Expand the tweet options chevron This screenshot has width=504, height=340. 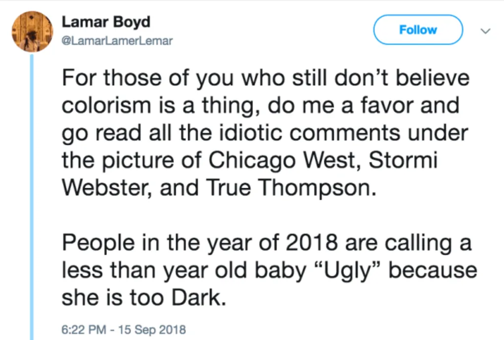(485, 31)
